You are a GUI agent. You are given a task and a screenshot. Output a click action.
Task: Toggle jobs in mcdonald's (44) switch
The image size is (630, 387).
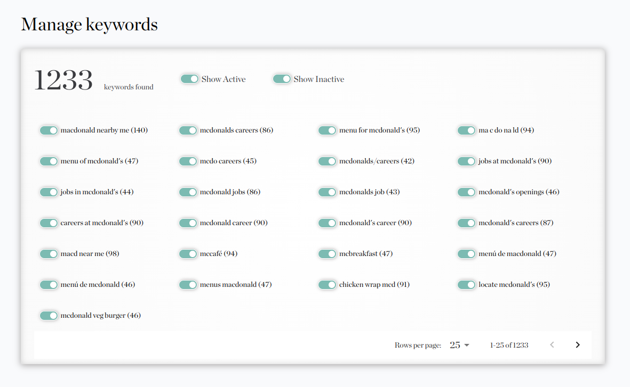[49, 192]
